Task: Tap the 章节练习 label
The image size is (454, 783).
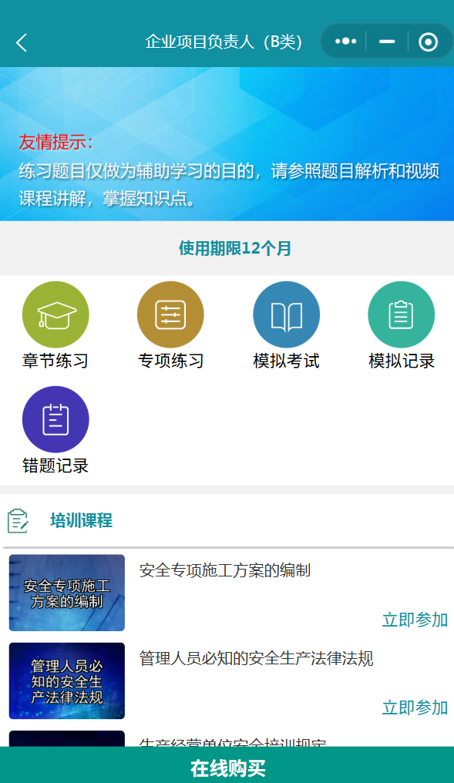Action: 55,361
